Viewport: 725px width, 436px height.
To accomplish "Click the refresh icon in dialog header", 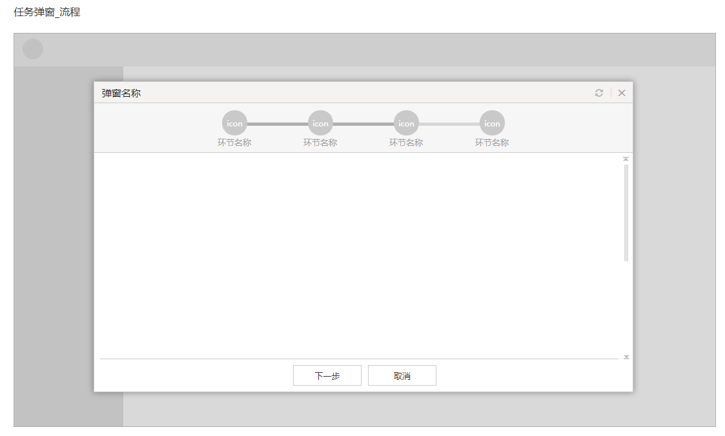I will tap(598, 93).
